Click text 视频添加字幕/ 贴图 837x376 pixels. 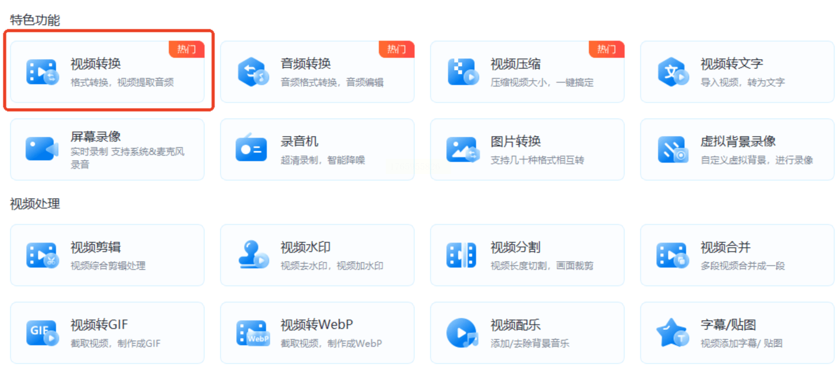click(742, 343)
